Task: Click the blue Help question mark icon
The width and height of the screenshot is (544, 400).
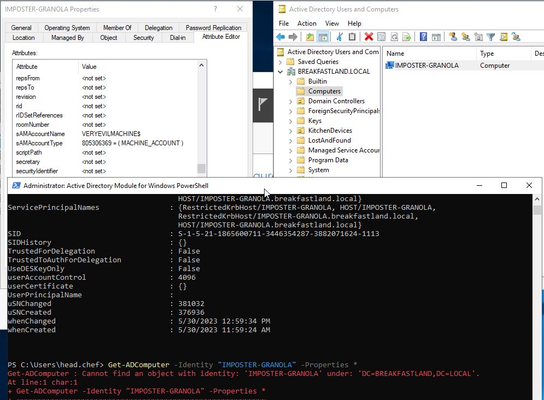Action: tap(423, 37)
